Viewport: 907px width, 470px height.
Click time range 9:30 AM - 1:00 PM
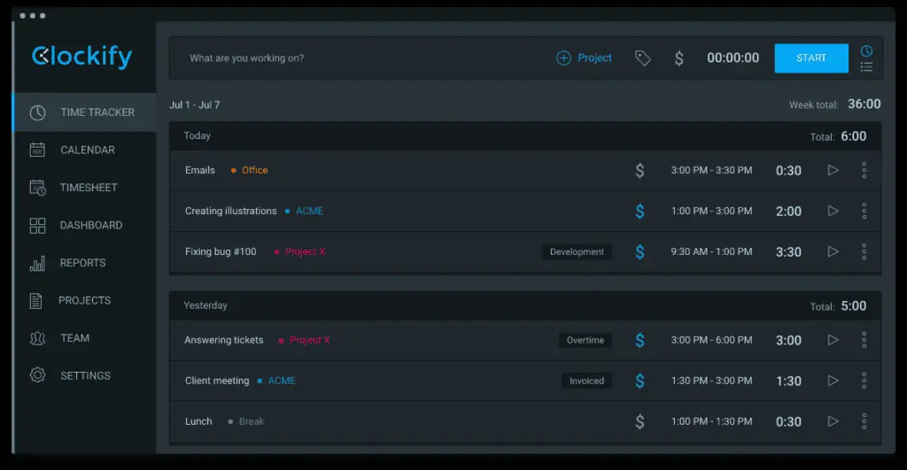click(711, 251)
